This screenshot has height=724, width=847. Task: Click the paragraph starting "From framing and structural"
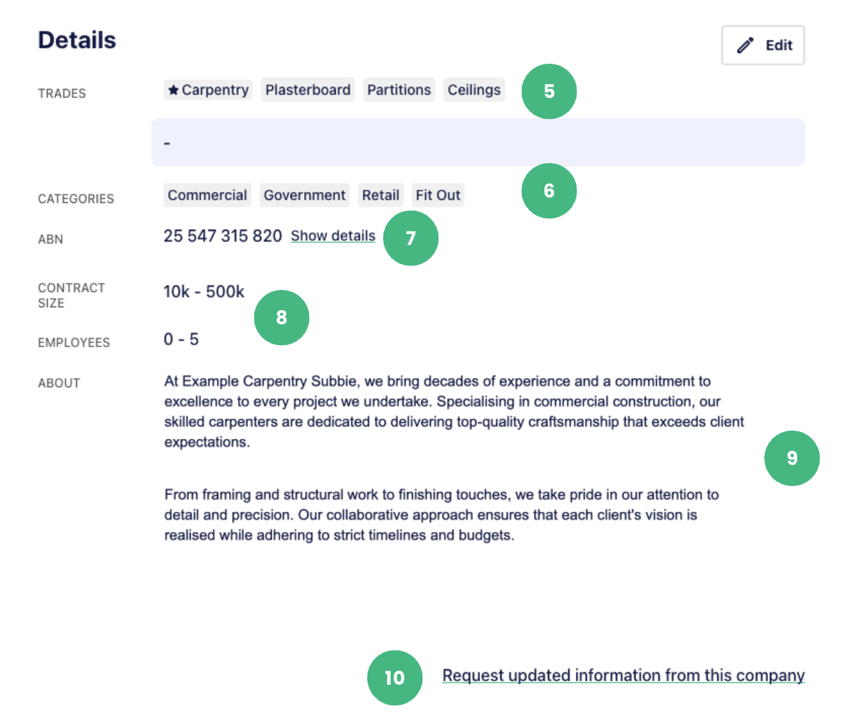click(x=441, y=515)
